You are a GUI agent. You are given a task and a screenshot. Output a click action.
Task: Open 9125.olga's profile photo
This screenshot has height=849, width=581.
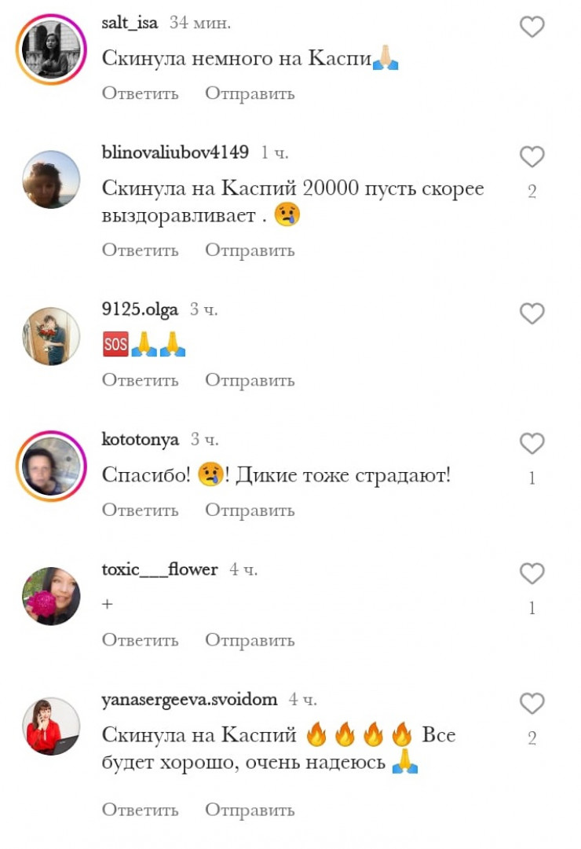tap(51, 336)
